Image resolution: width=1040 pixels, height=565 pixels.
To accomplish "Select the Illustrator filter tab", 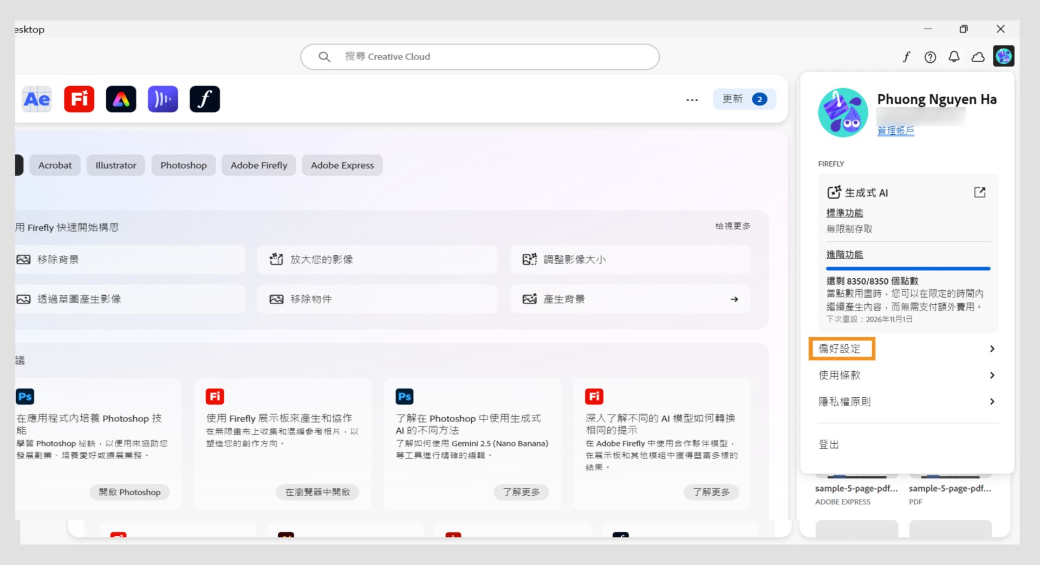I will pos(116,165).
